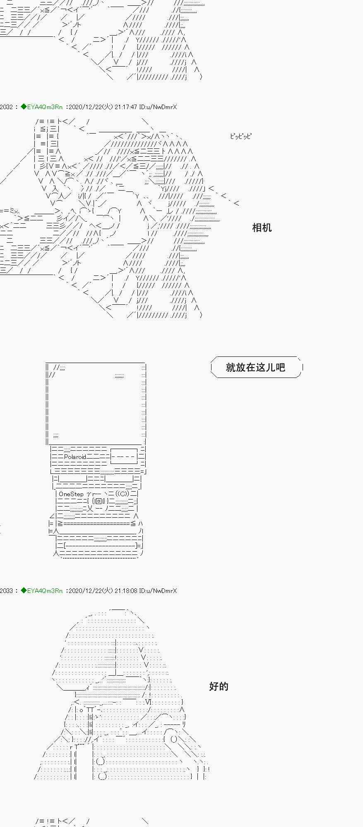
Task: Click the 就放在这儿吧 speech bubble
Action: click(x=256, y=367)
